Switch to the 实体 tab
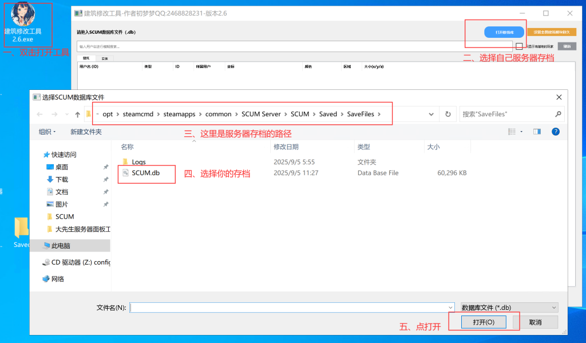Viewport: 586px width, 343px height. pyautogui.click(x=105, y=58)
